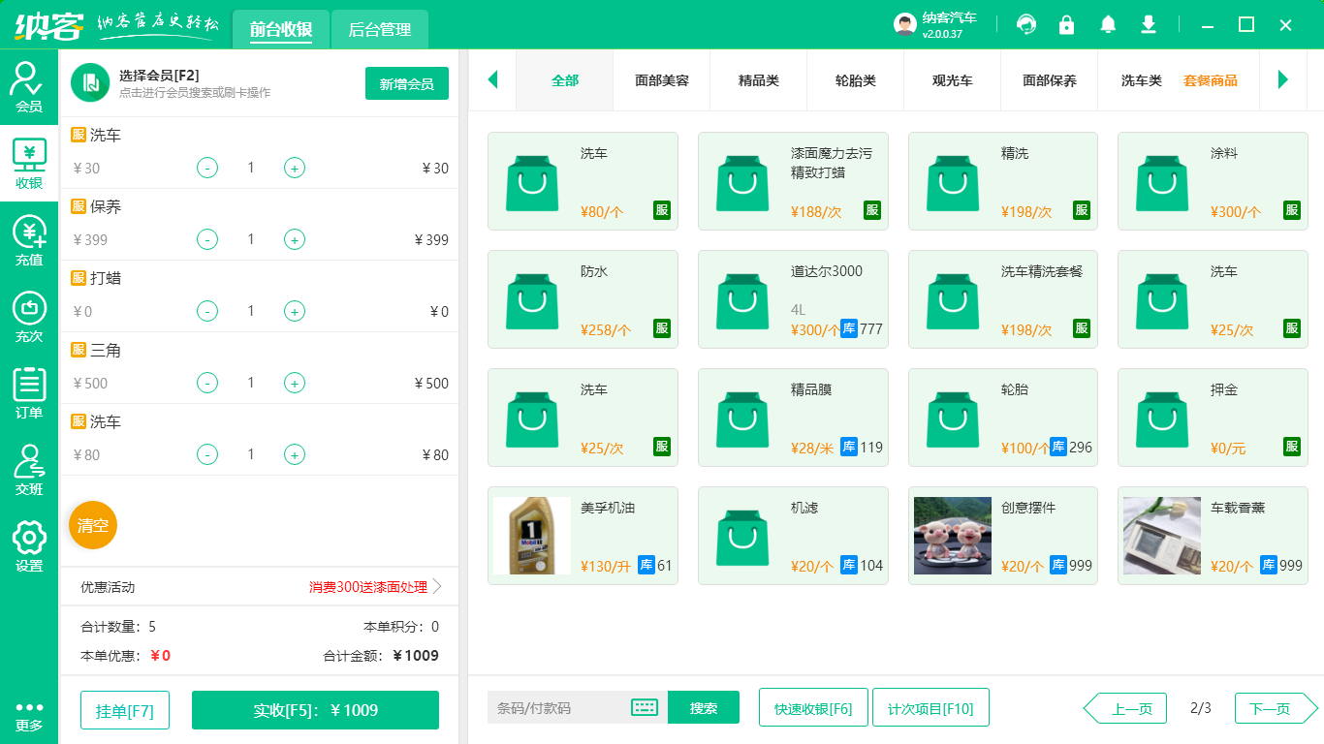This screenshot has height=744, width=1324.
Task: Select the 创意摆件 product thumbnail
Action: click(953, 536)
